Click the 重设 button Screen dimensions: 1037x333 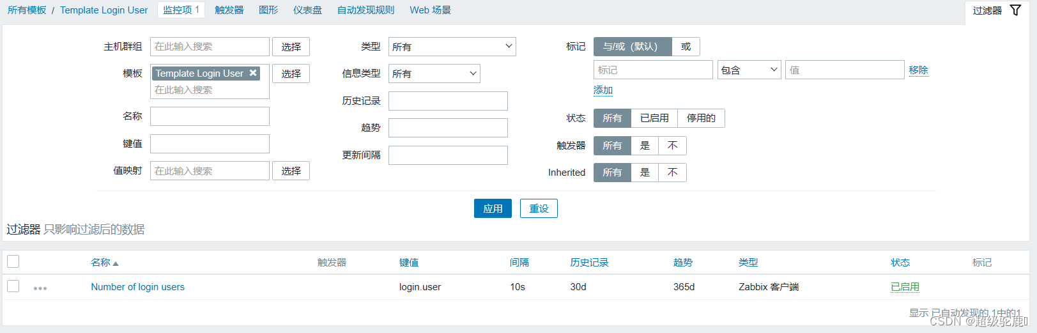(x=539, y=208)
